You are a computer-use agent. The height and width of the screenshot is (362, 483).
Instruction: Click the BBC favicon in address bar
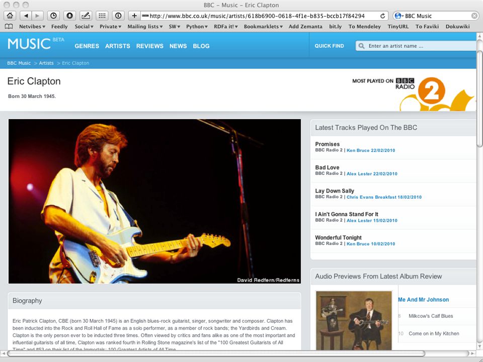click(145, 16)
